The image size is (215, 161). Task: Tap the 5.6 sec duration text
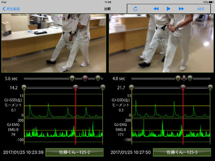(x=11, y=79)
